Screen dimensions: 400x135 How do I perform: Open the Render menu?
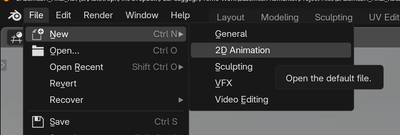pos(98,15)
